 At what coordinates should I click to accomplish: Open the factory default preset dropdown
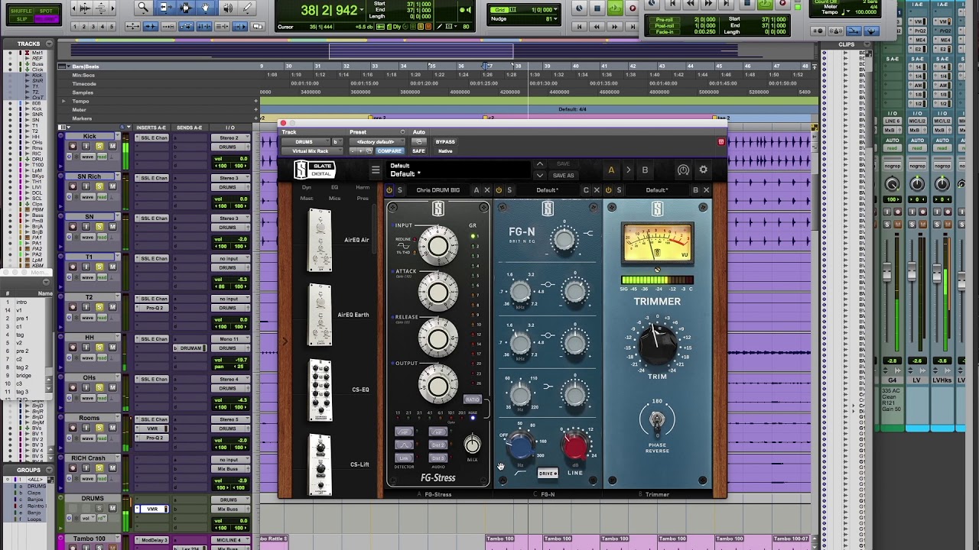coord(376,142)
